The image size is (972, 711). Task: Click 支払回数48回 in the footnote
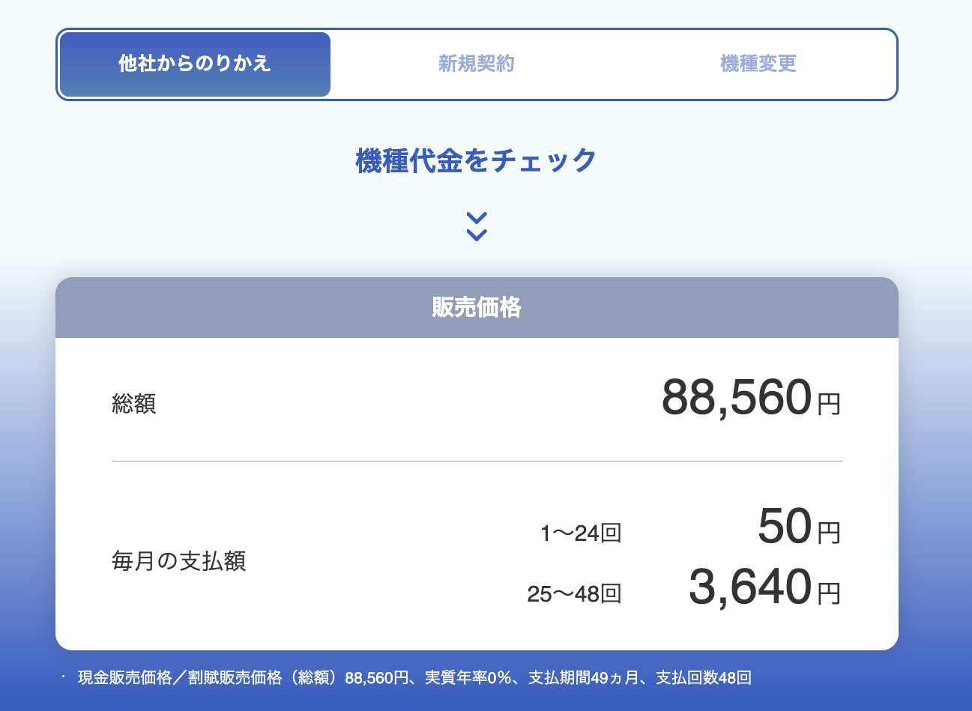point(704,678)
